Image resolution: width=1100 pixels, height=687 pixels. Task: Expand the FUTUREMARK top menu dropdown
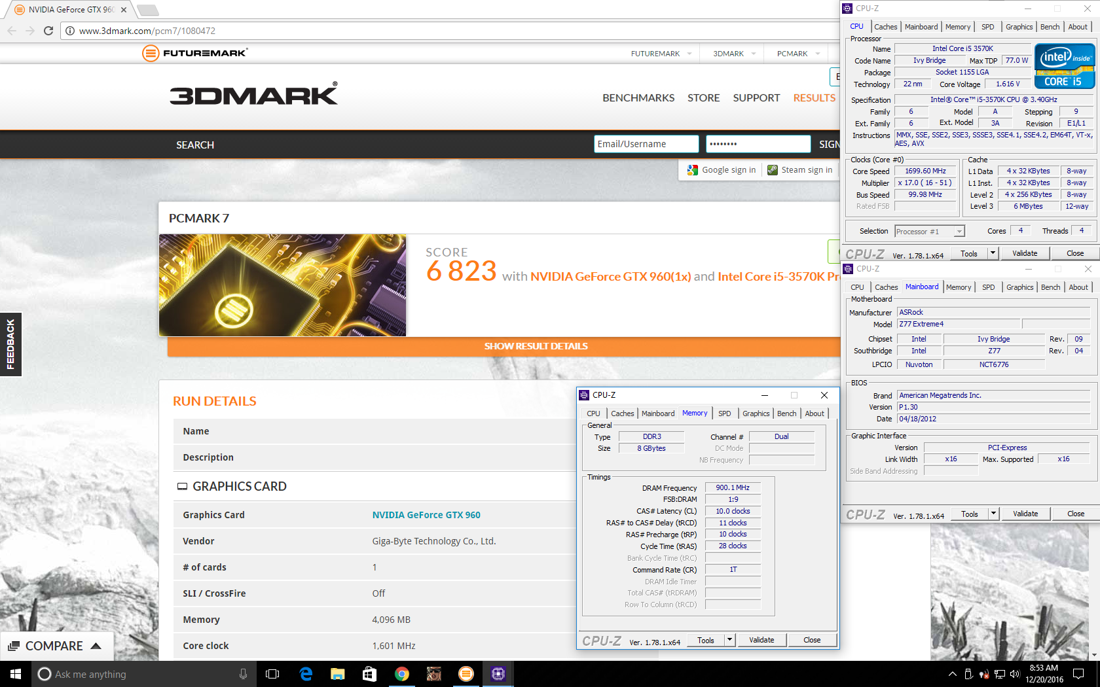point(689,54)
